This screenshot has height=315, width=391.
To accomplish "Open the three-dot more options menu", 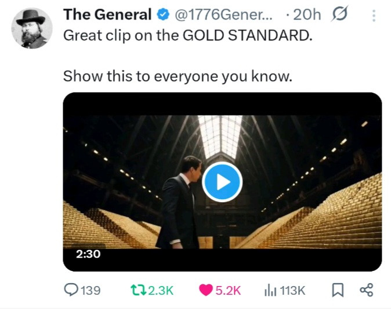I will 374,14.
